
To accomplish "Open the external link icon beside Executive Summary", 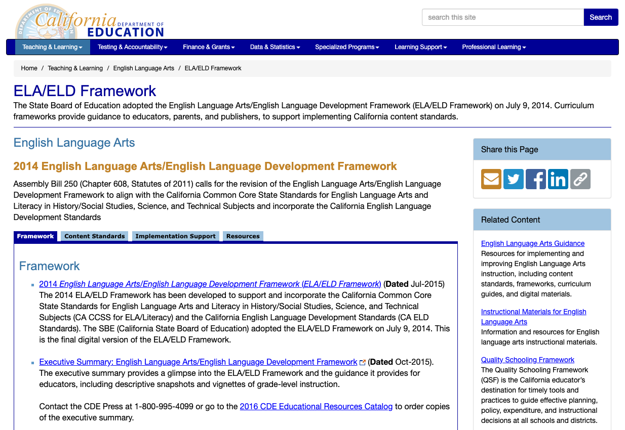I will pyautogui.click(x=362, y=362).
